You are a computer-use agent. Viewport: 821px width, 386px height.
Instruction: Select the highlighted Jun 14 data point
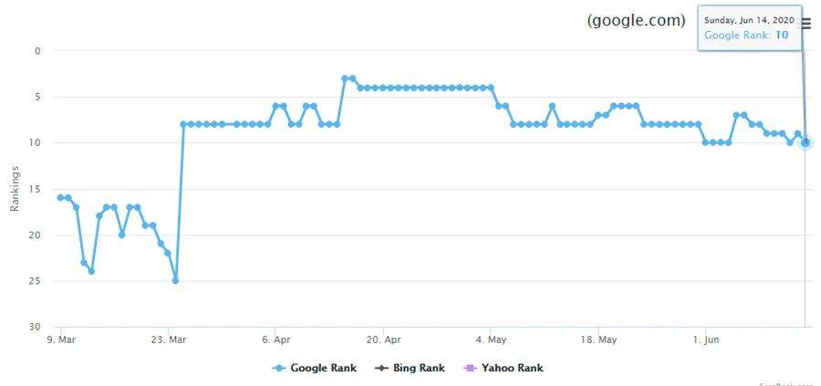coord(805,142)
